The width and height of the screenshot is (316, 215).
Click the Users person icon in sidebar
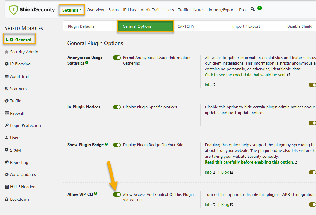(6, 138)
